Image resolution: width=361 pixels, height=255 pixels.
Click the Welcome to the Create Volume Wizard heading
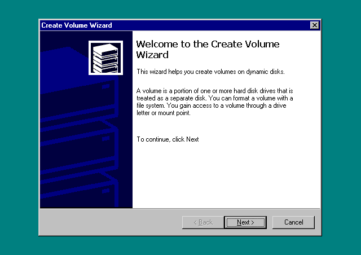[208, 50]
